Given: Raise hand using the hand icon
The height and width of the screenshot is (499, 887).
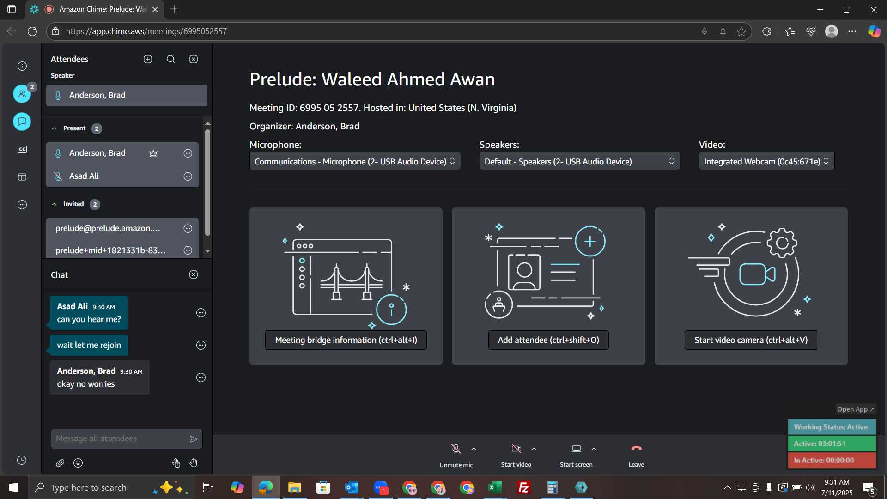Looking at the screenshot, I should [194, 463].
